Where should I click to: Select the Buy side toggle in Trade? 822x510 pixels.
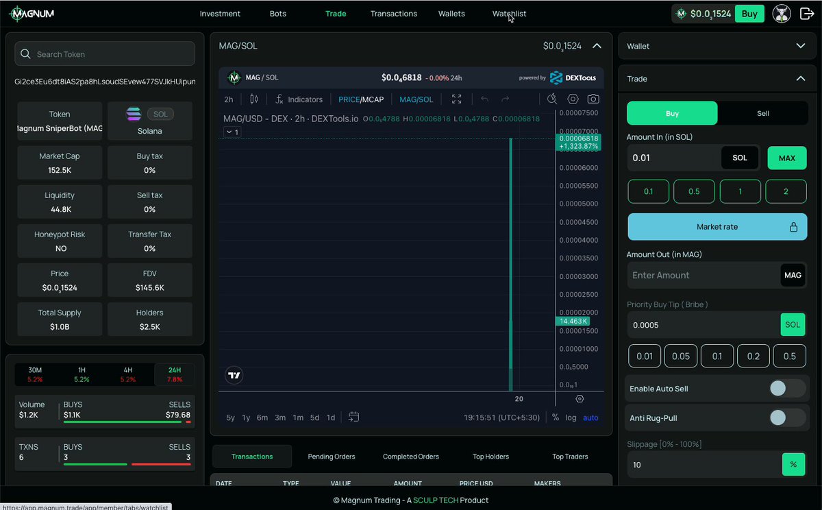point(672,113)
